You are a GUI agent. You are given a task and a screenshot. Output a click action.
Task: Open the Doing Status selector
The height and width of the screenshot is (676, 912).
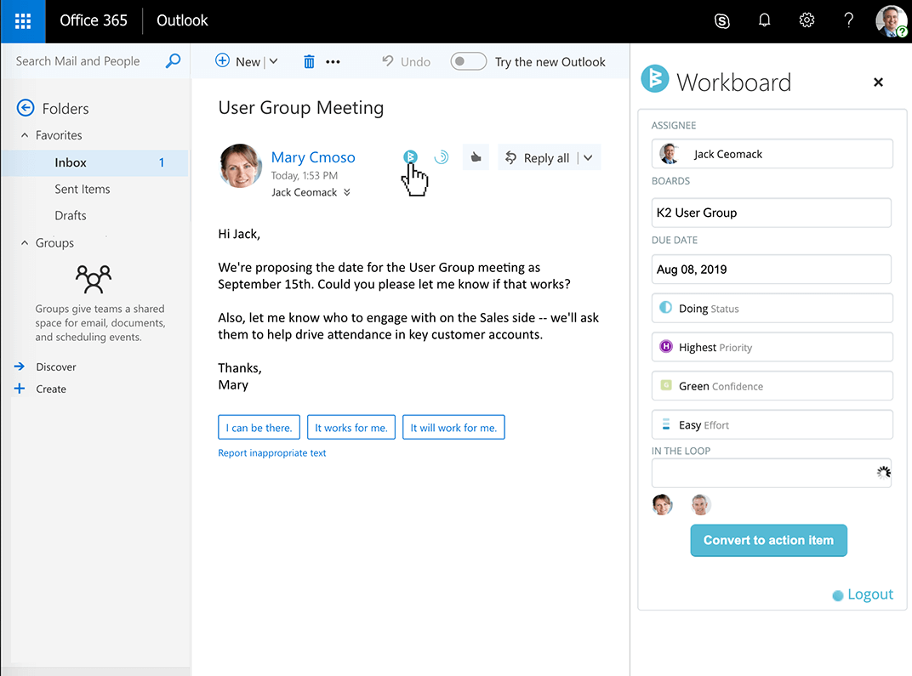point(772,308)
